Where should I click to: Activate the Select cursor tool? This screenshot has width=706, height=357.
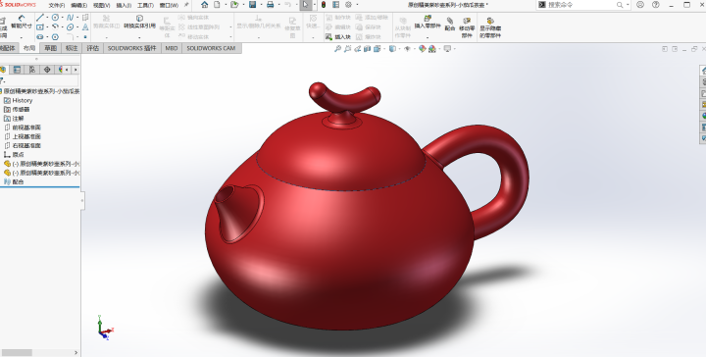pos(305,5)
